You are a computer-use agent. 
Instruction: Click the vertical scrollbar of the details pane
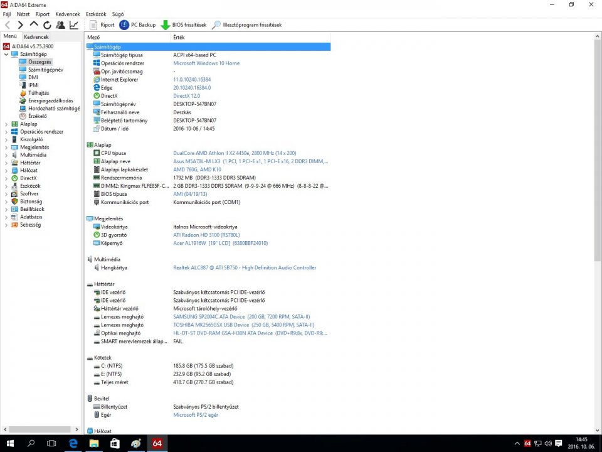tap(598, 150)
